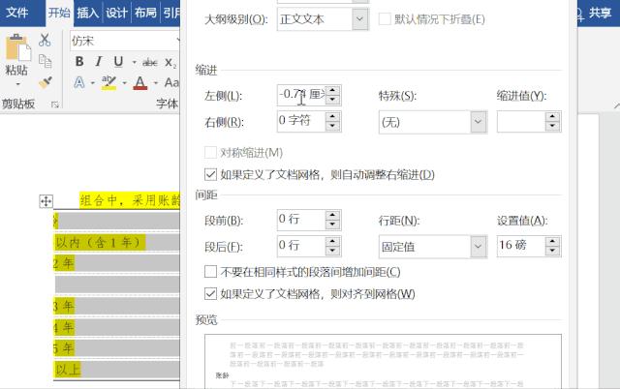Click the table move handle in document
The image size is (620, 389).
[46, 201]
